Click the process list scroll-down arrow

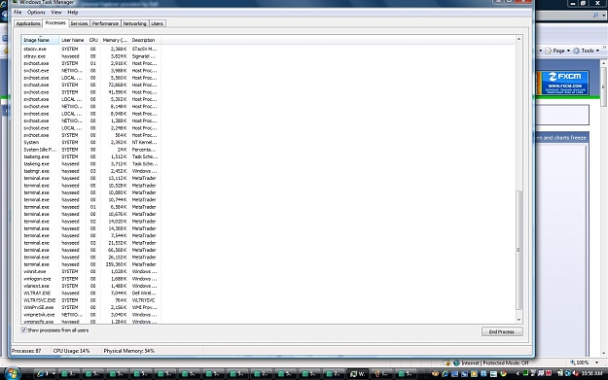[519, 320]
